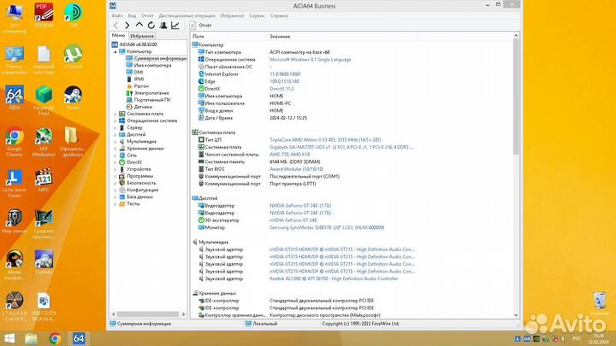Open the Справка menu
The image size is (616, 346).
tap(279, 15)
